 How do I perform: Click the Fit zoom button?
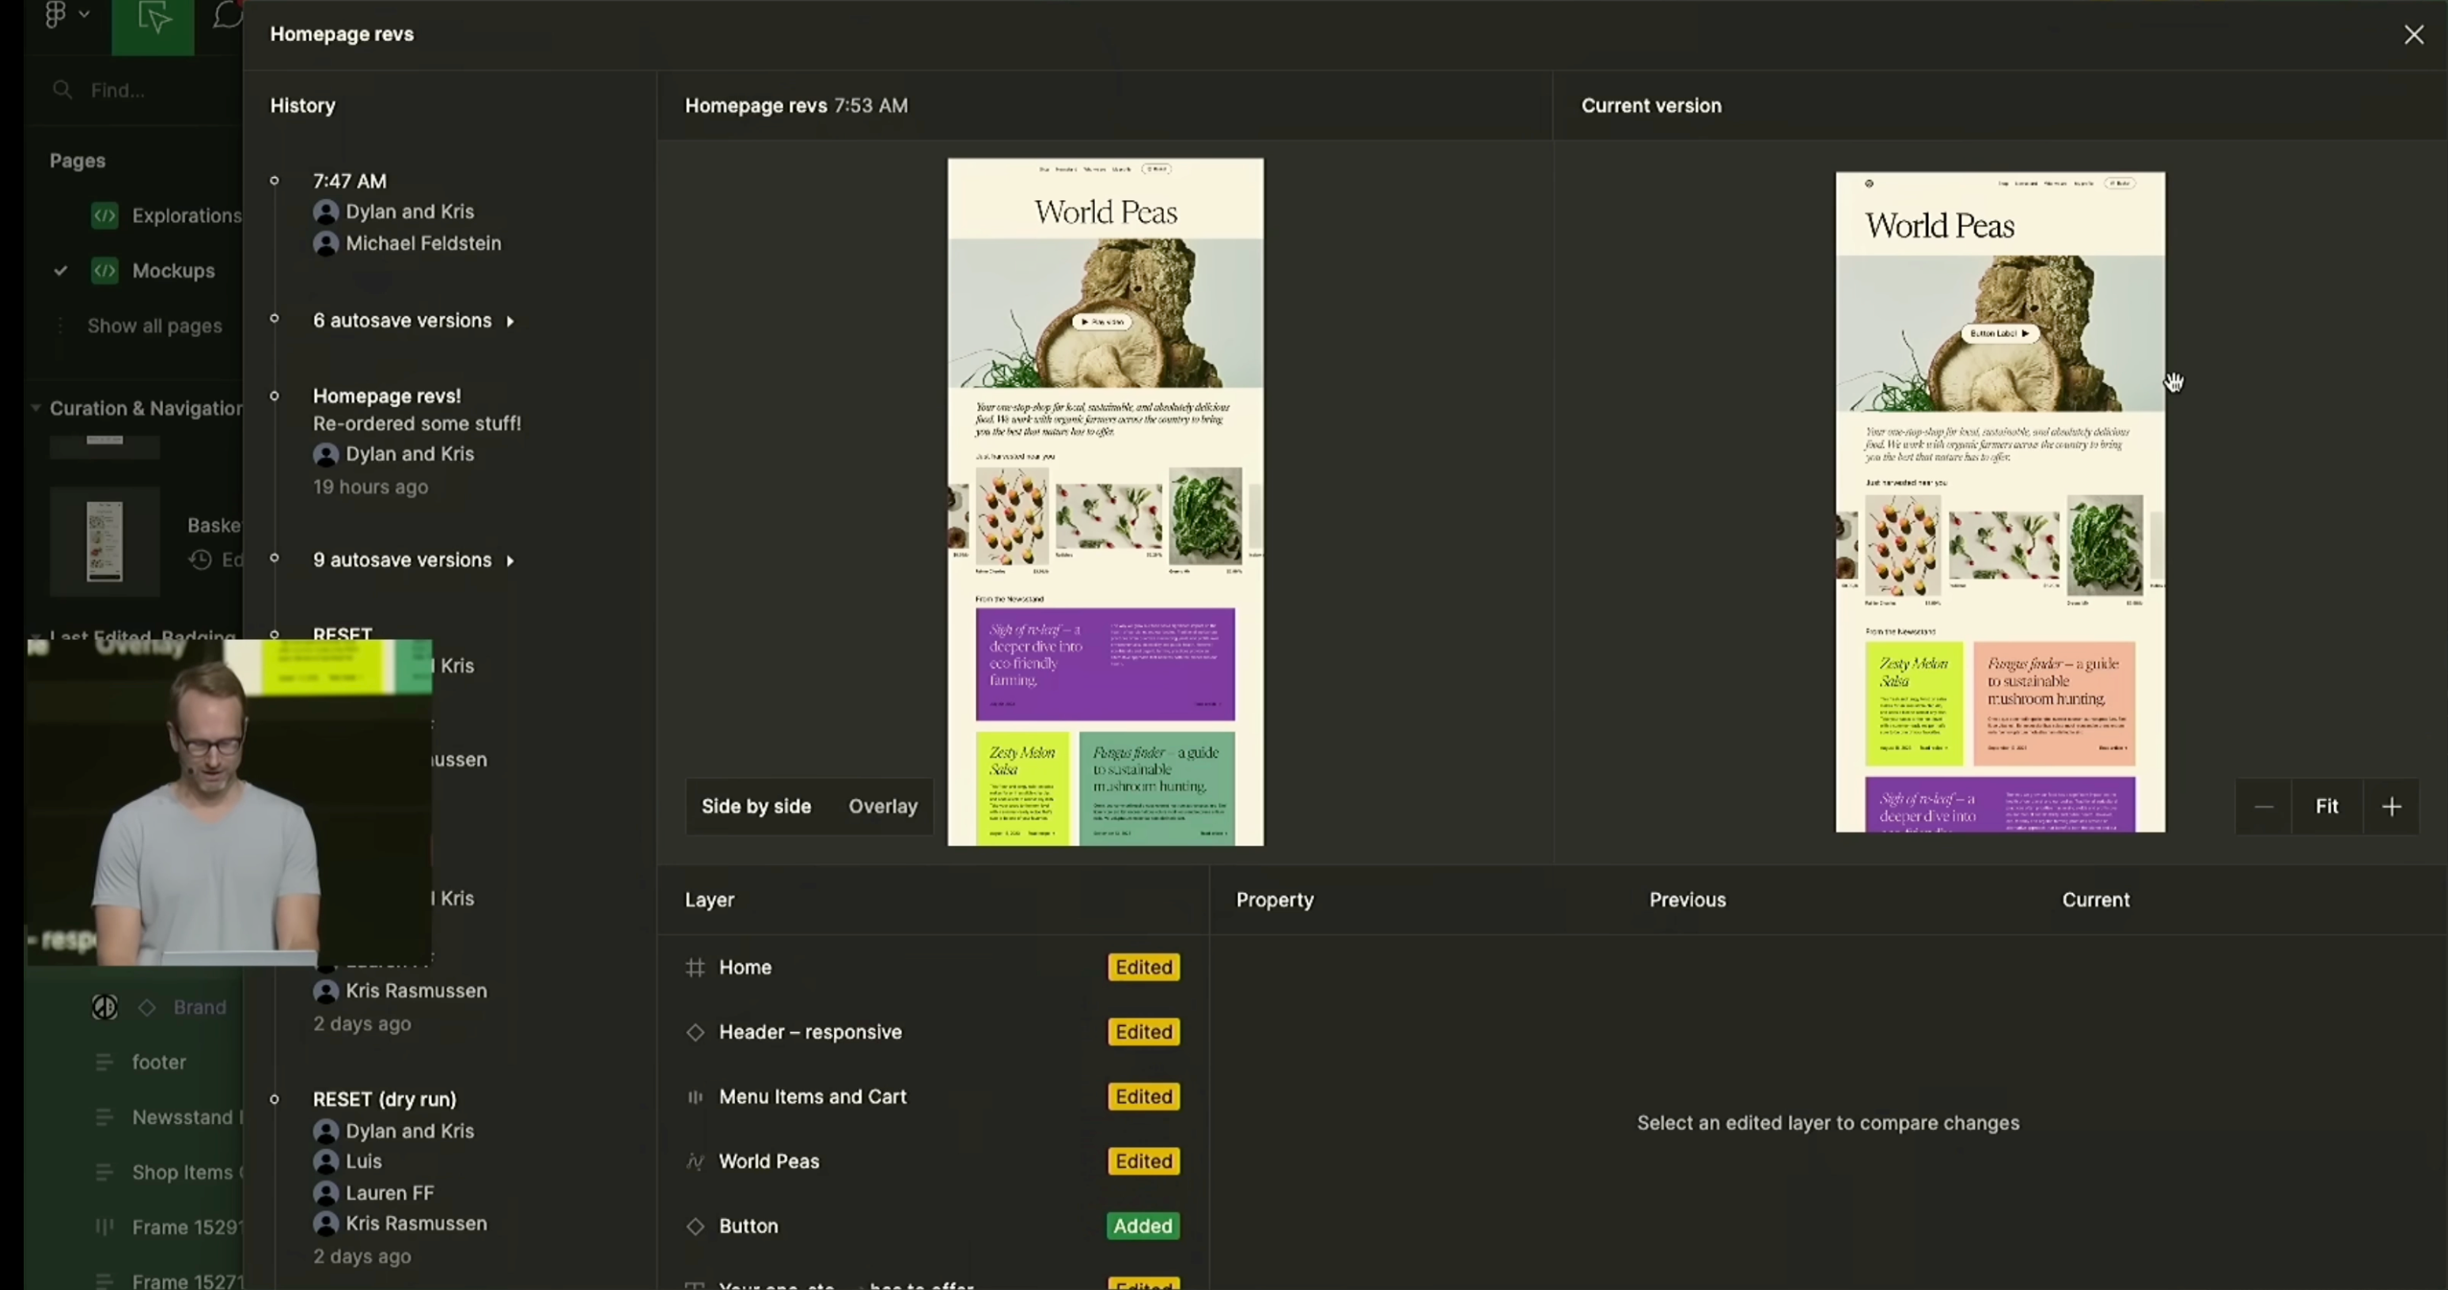(x=2326, y=807)
